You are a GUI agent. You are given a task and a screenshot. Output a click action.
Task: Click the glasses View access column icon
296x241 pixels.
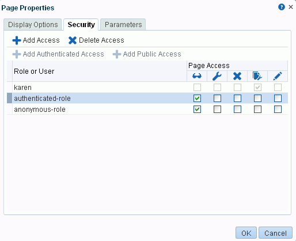tap(197, 76)
